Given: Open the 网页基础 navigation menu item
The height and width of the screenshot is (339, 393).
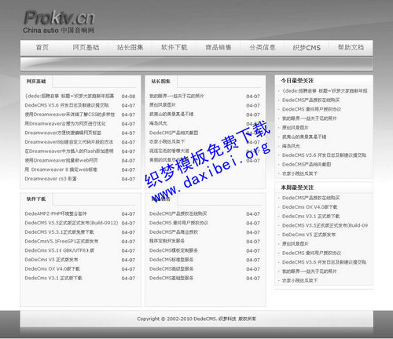Looking at the screenshot, I should click(86, 47).
